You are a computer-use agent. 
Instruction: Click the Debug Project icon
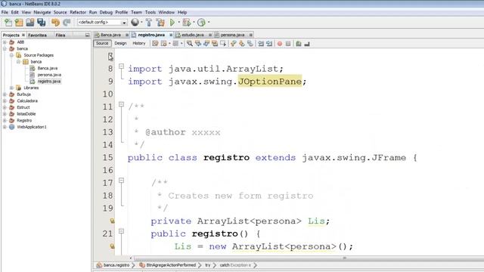click(x=187, y=22)
